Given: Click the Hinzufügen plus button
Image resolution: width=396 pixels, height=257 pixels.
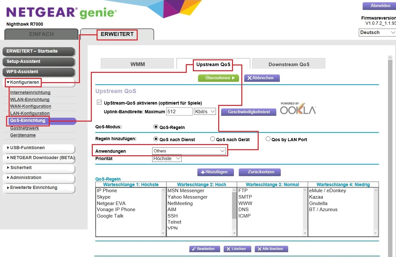Looking at the screenshot, I should pyautogui.click(x=215, y=172).
